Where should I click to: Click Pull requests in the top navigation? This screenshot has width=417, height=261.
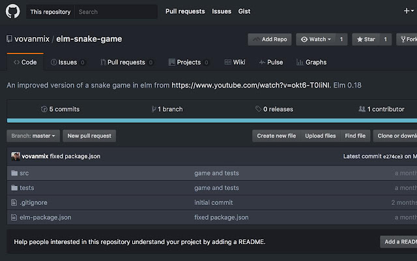[185, 12]
